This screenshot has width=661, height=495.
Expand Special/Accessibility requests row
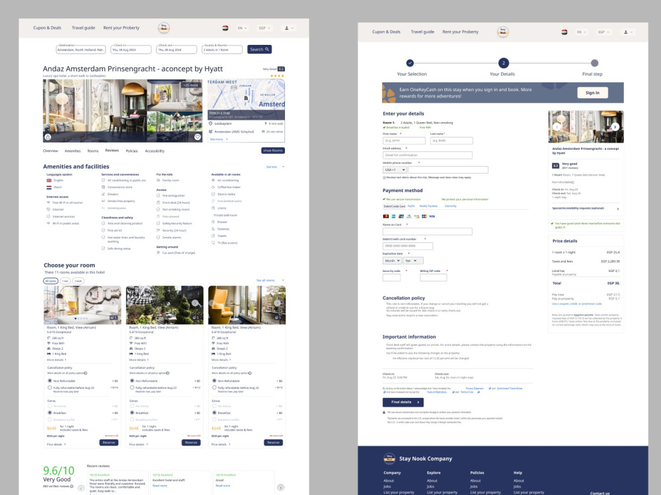click(586, 209)
